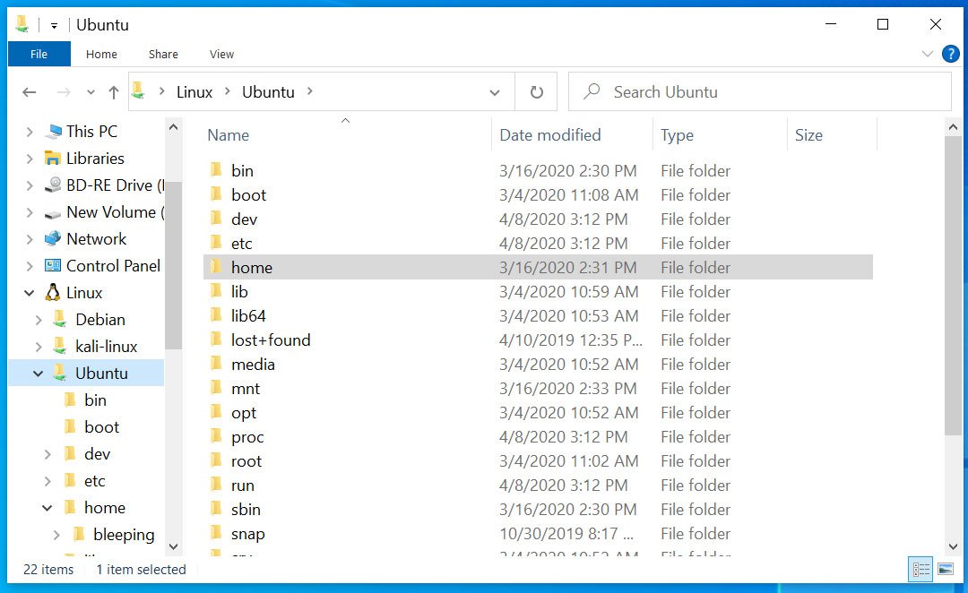Screen dimensions: 968x593
Task: Expand the ribbon with the chevron
Action: 929,54
